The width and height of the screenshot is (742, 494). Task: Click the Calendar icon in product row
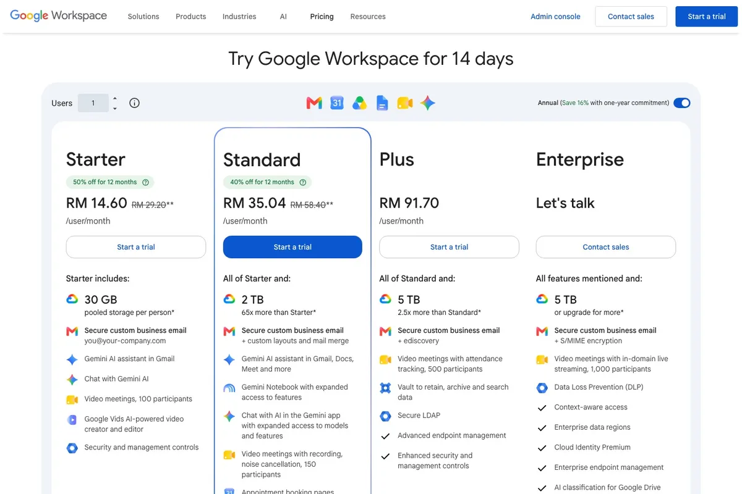click(337, 103)
